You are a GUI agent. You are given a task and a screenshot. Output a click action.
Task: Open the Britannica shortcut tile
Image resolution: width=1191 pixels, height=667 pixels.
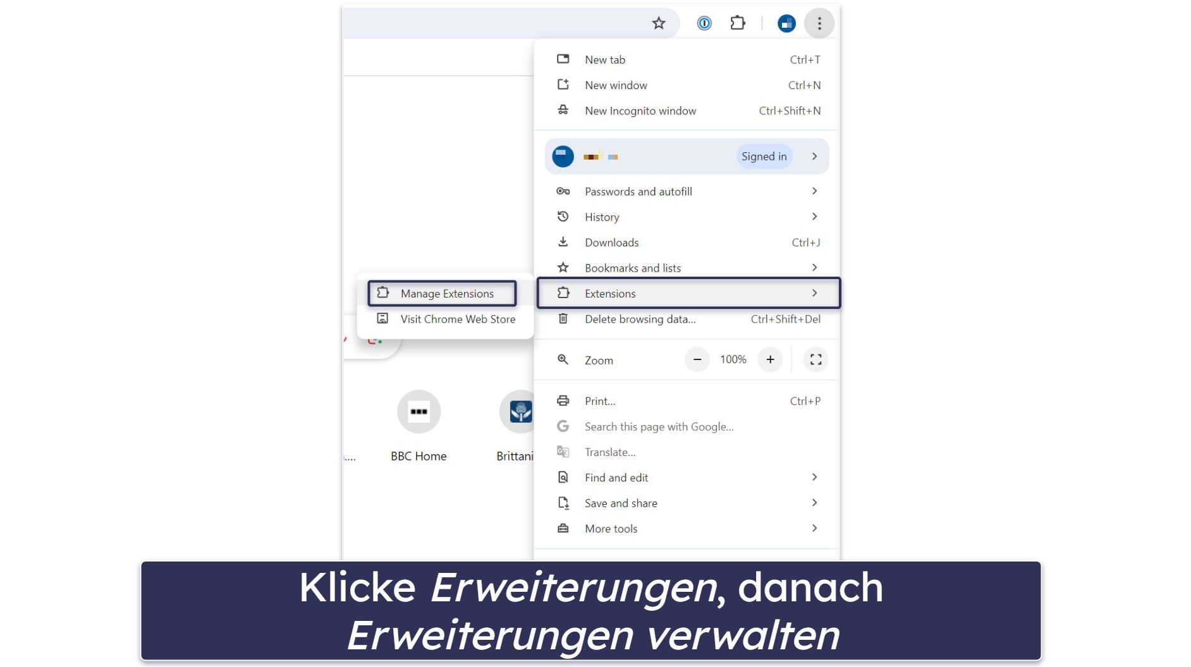pos(515,426)
